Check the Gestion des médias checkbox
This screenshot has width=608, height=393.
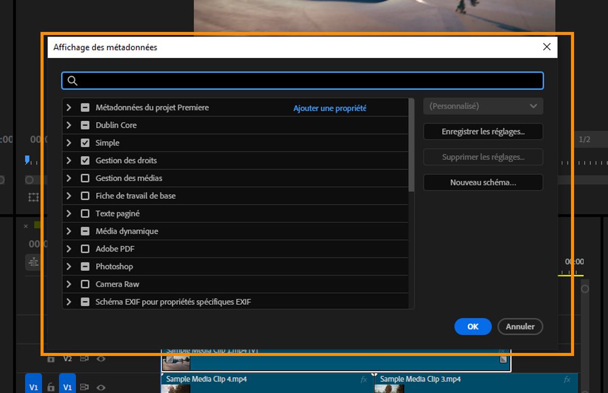coord(85,178)
